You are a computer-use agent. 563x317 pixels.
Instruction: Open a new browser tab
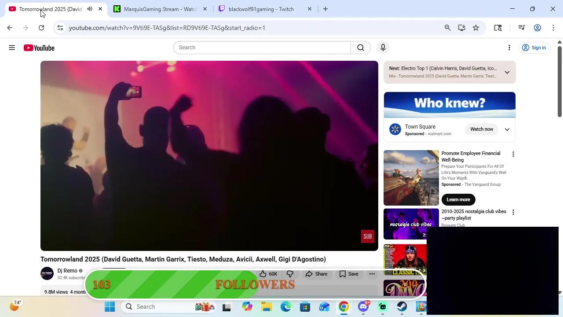click(x=325, y=9)
